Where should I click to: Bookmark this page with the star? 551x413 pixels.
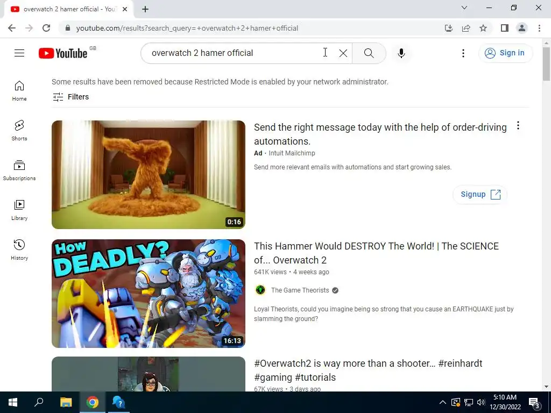coord(483,28)
